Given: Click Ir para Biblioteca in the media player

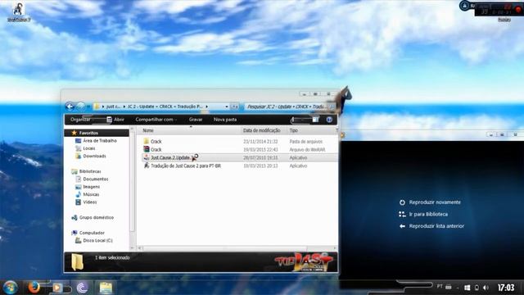Looking at the screenshot, I should point(428,214).
